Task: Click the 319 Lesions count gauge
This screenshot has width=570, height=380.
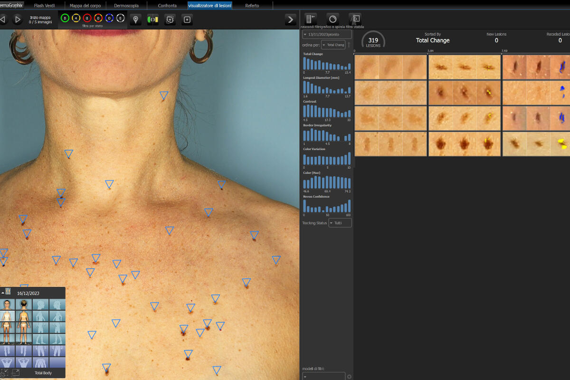Action: tap(373, 41)
